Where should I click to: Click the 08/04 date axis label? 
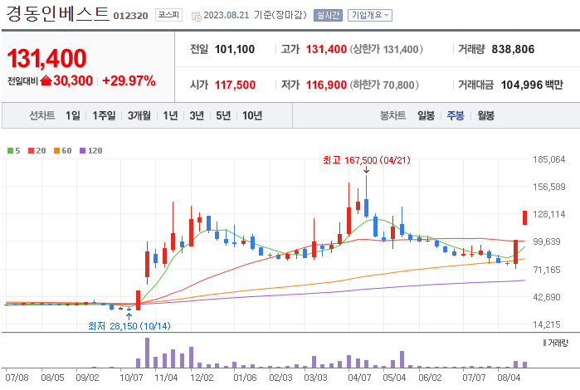pyautogui.click(x=509, y=378)
